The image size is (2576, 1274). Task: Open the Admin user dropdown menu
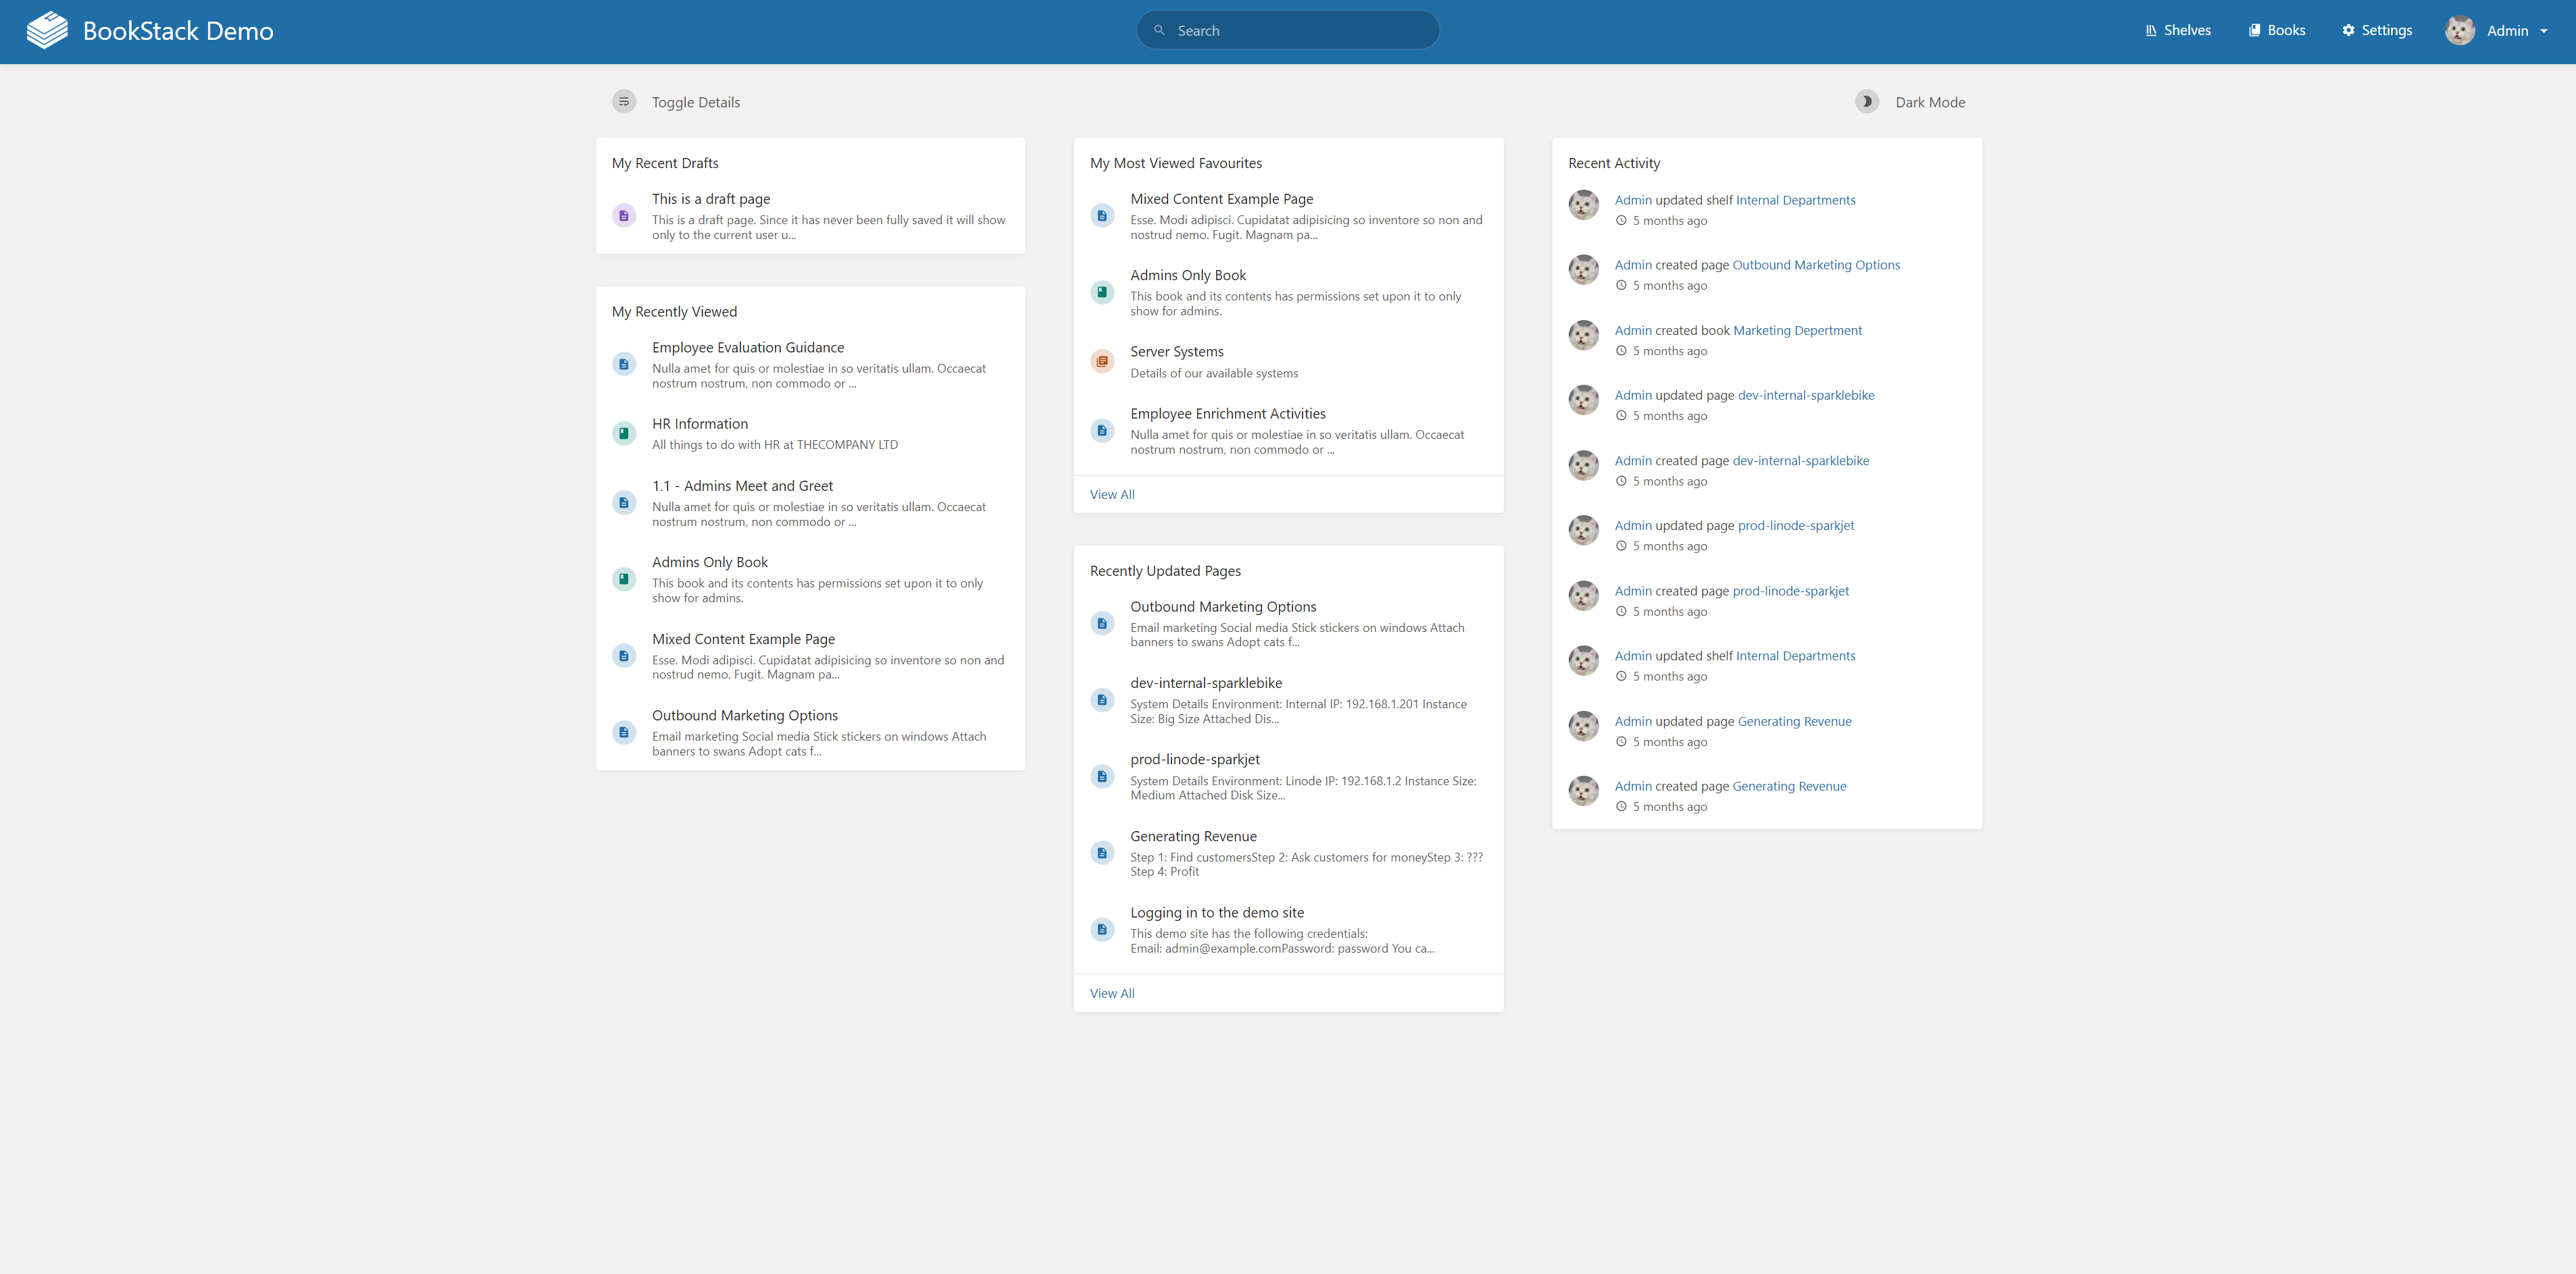pyautogui.click(x=2506, y=31)
